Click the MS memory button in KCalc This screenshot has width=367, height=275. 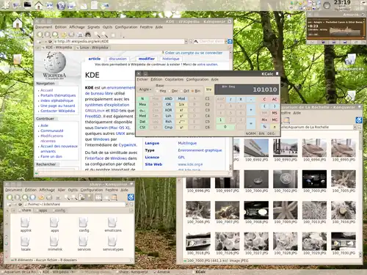coord(275,113)
